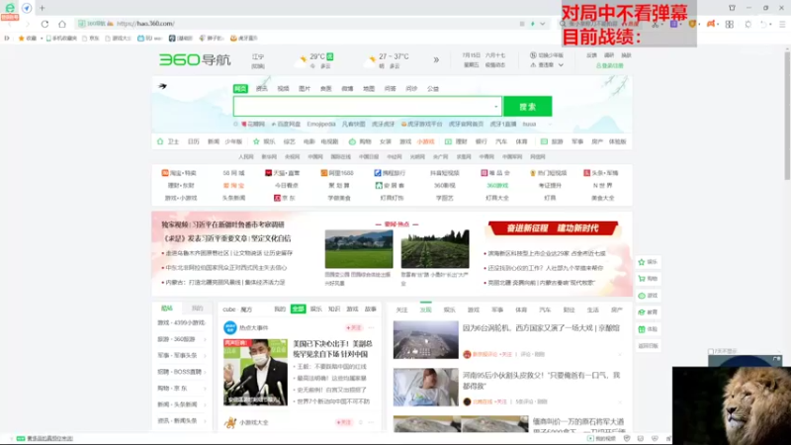Open the 因为6台涡轮机 news headline
The image size is (791, 445).
tap(541, 328)
